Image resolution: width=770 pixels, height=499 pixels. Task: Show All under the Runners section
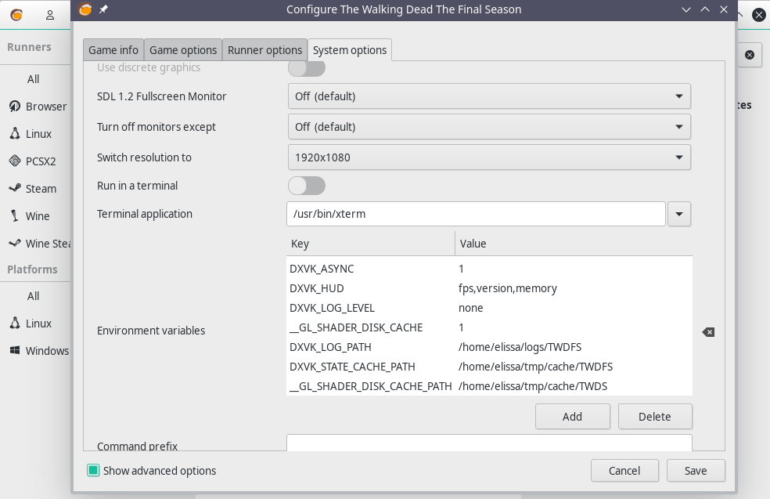(34, 79)
